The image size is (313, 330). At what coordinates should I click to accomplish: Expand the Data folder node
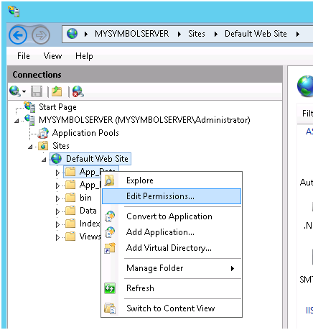pyautogui.click(x=57, y=211)
